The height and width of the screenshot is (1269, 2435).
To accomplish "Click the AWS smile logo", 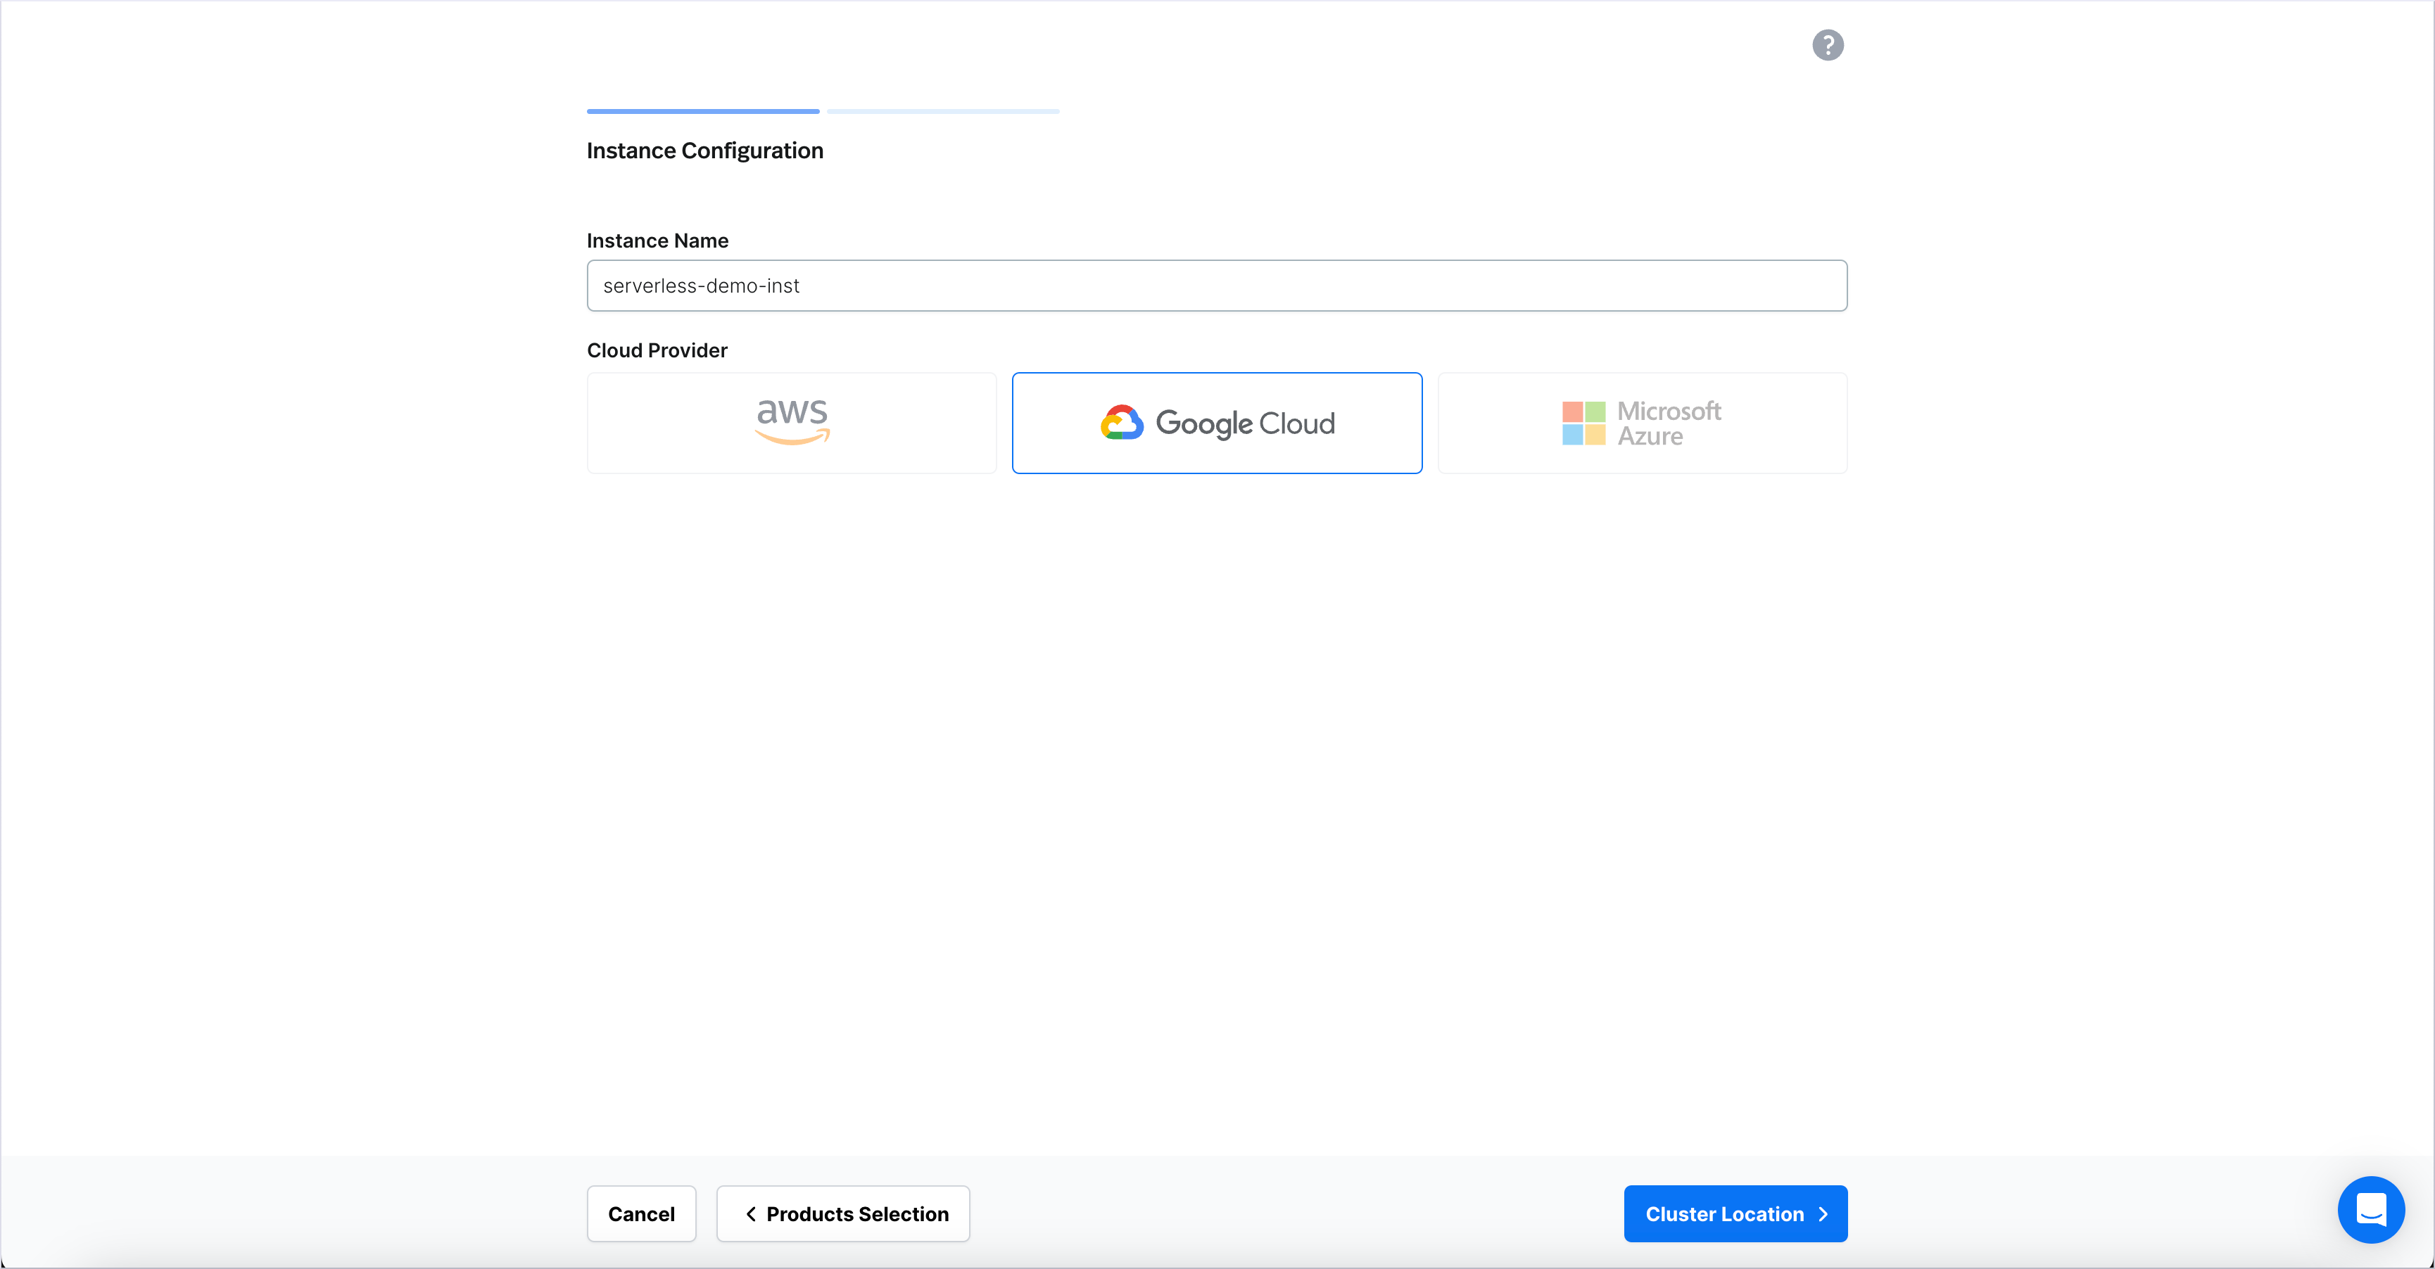I will coord(792,421).
